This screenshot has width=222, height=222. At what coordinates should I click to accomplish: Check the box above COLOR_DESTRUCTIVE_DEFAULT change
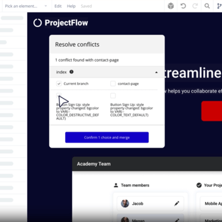[x=59, y=96]
